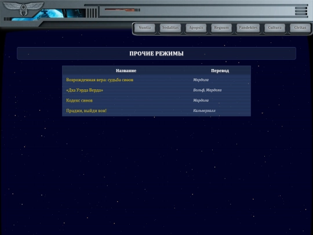Select the Apopsis navigation button
Viewport: 313px width, 235px height.
[x=196, y=28]
